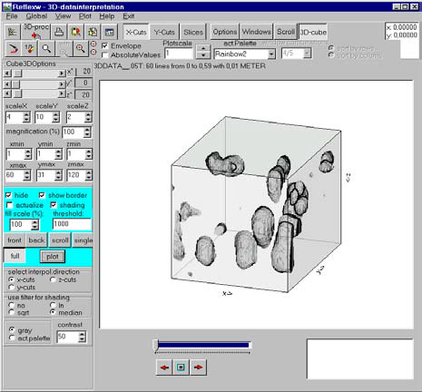Open the Rainbow2 palette dropdown

pos(271,54)
